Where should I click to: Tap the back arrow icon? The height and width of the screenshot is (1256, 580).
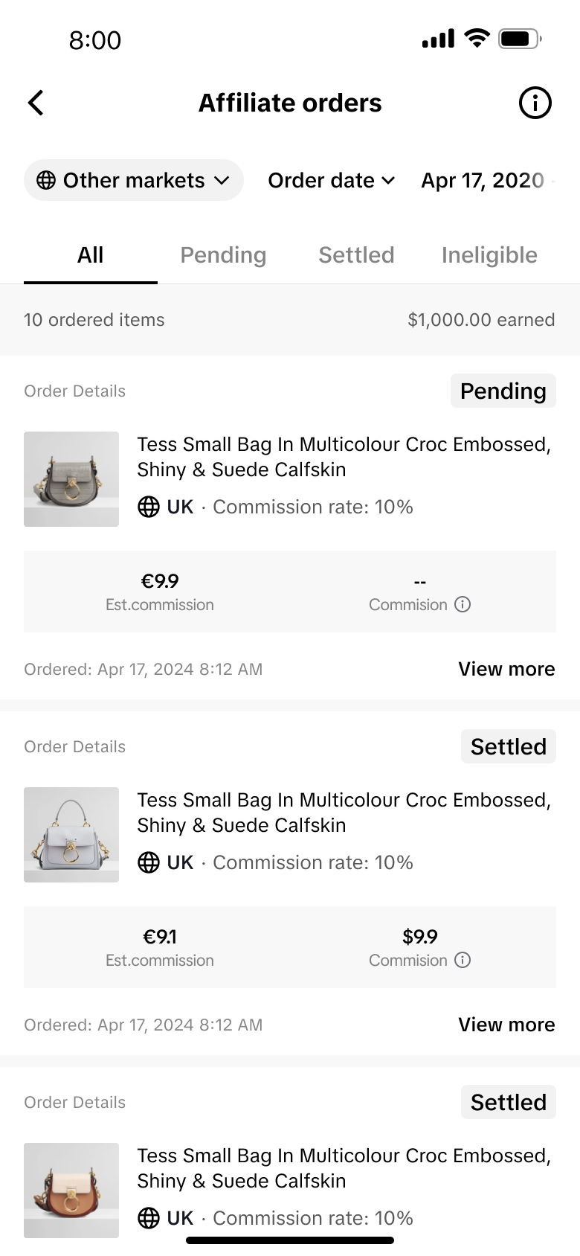pos(36,103)
